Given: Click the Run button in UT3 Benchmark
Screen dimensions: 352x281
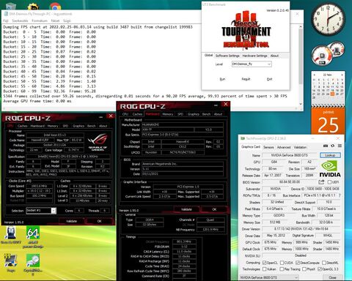Looking at the screenshot, I should [x=222, y=79].
